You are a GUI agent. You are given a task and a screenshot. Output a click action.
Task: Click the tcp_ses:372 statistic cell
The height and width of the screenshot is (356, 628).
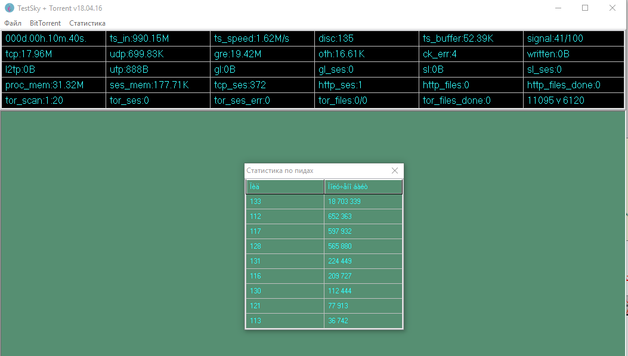pos(262,85)
